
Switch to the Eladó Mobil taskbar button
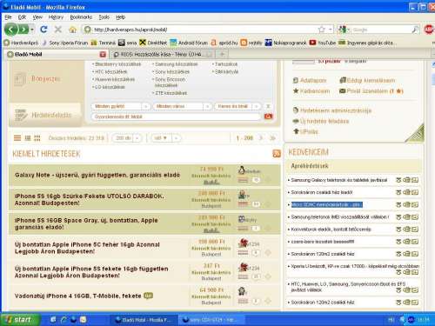[x=144, y=320]
